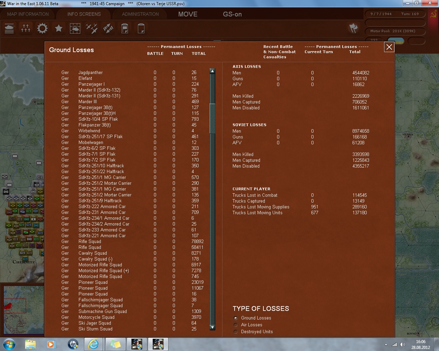Viewport: 439px width, 351px height.
Task: Click the MOVE mode label
Action: pyautogui.click(x=188, y=14)
